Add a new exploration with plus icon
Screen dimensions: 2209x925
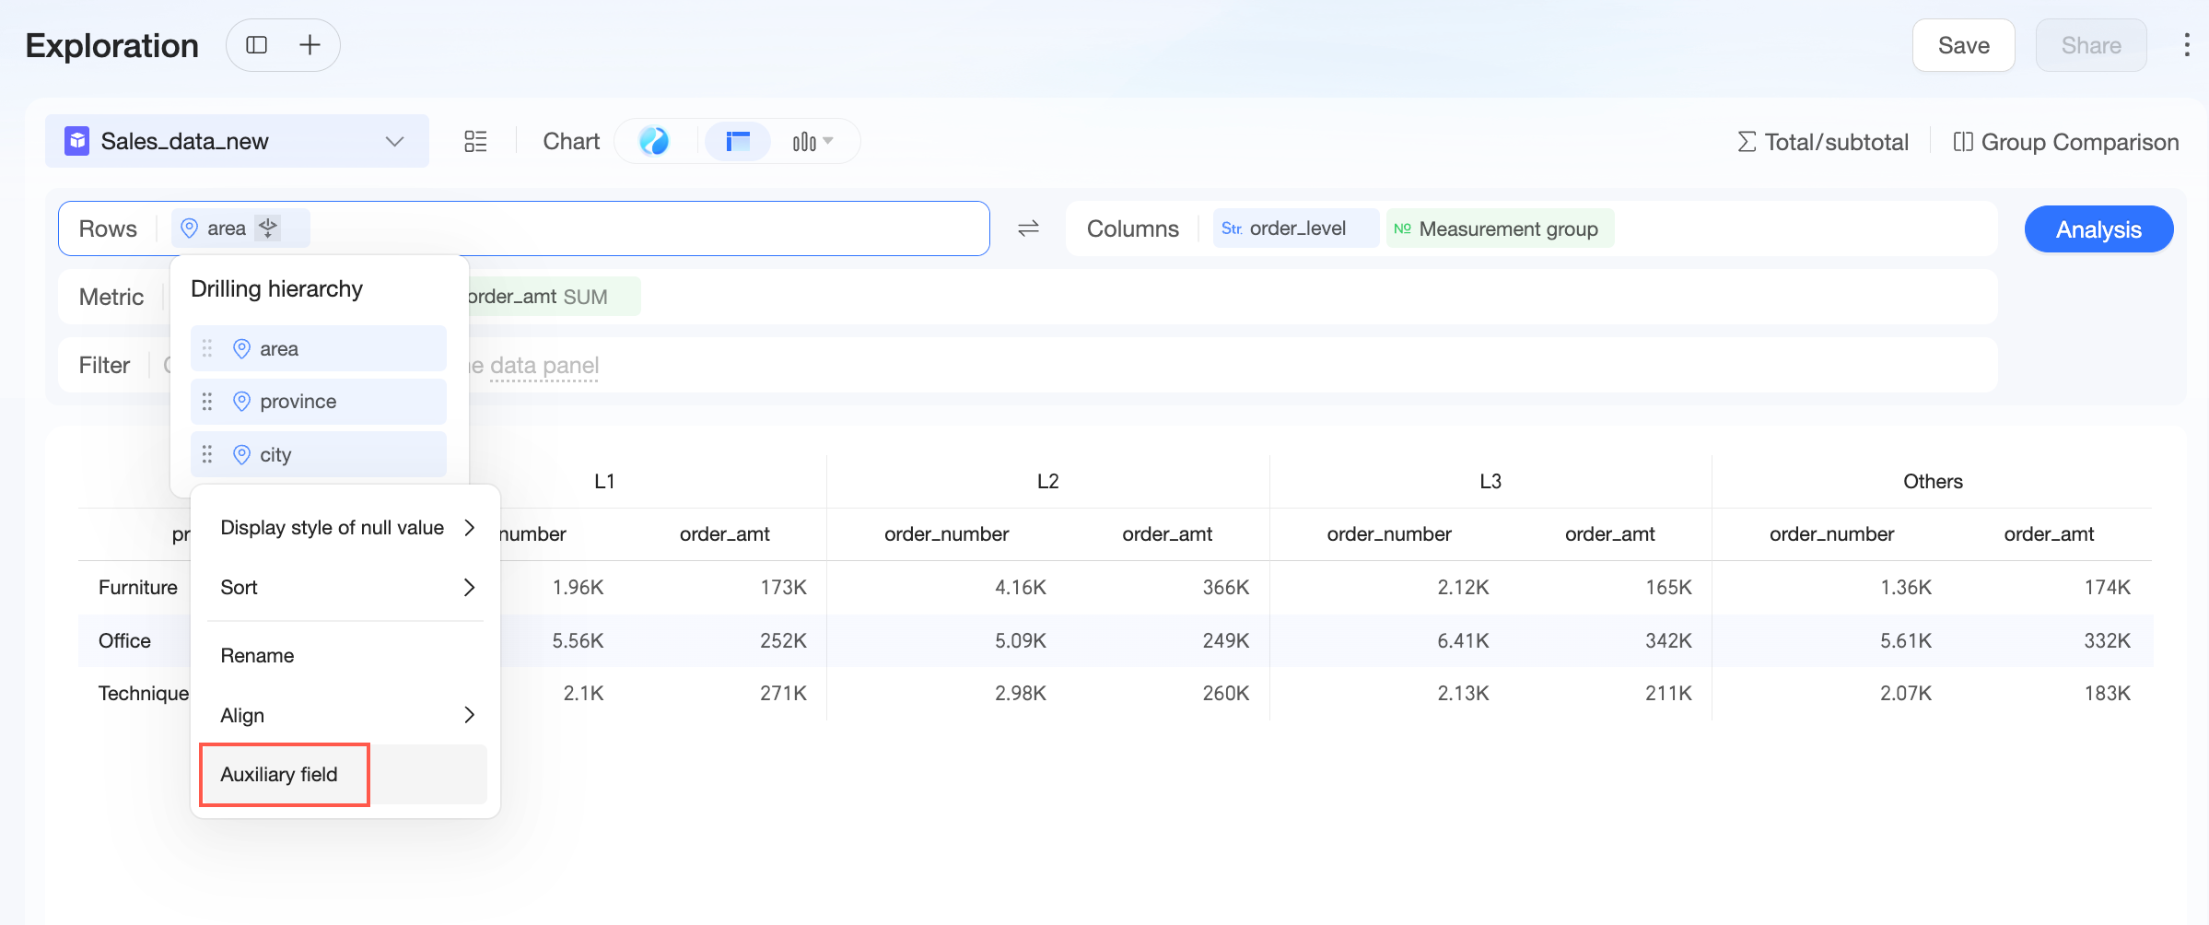point(310,45)
